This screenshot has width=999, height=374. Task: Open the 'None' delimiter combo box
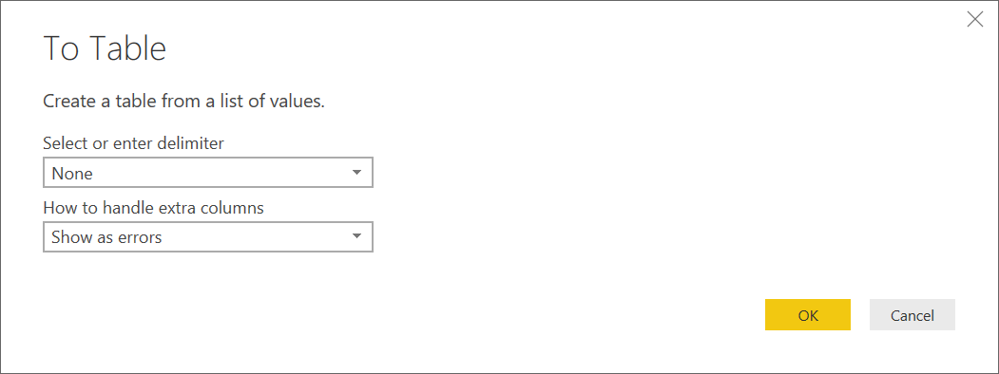click(208, 173)
